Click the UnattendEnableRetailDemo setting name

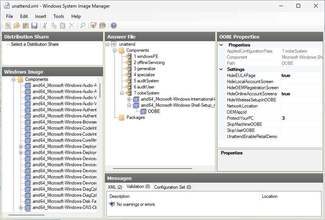[252, 136]
